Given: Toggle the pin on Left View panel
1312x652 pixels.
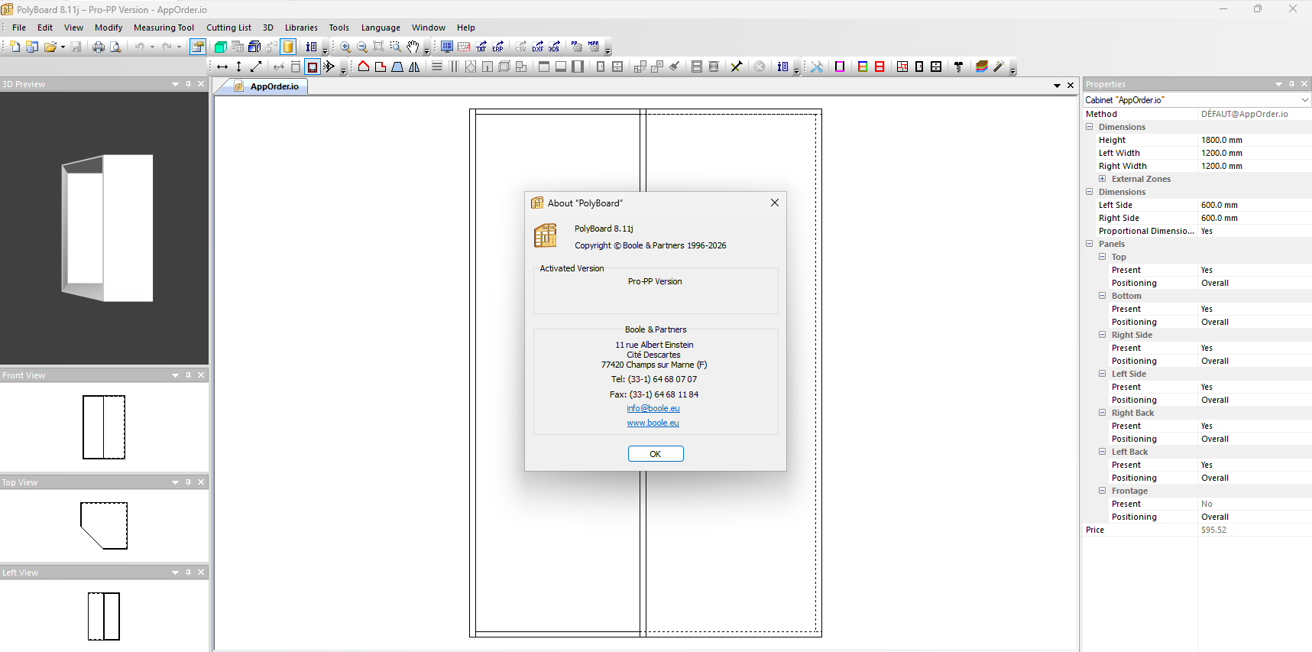Looking at the screenshot, I should (x=188, y=573).
